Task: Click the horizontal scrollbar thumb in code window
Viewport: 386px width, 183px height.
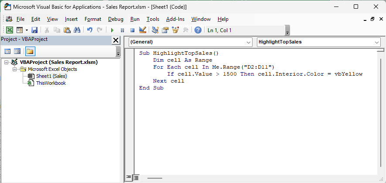Action: click(155, 178)
